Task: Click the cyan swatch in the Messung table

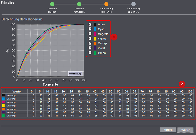Action: point(3,99)
